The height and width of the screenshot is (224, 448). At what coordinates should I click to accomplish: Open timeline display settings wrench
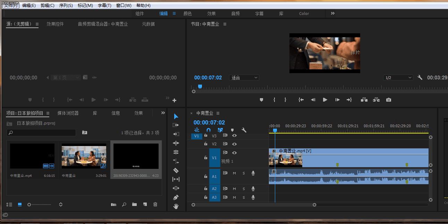244,130
